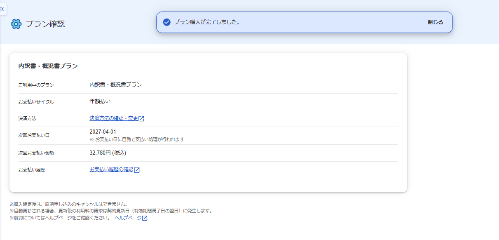
Task: Click the 次回お支払い金額 label
Action: click(36, 153)
